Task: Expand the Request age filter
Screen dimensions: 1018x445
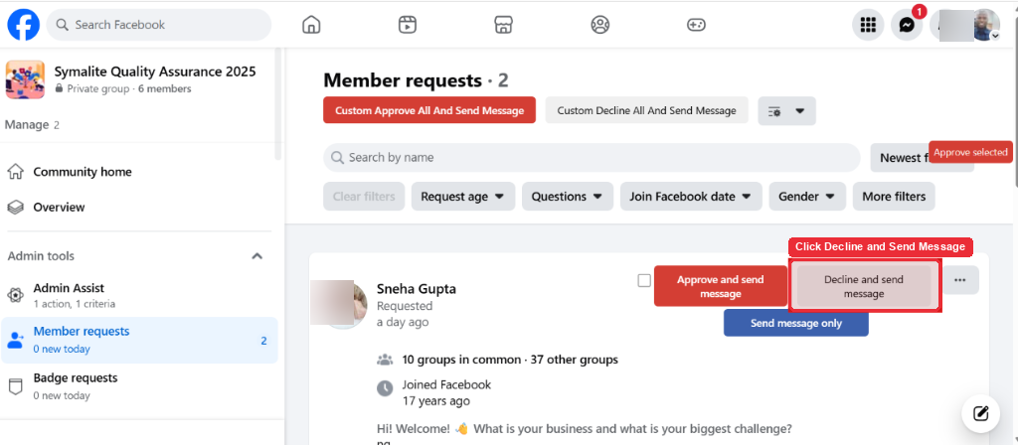Action: 463,197
